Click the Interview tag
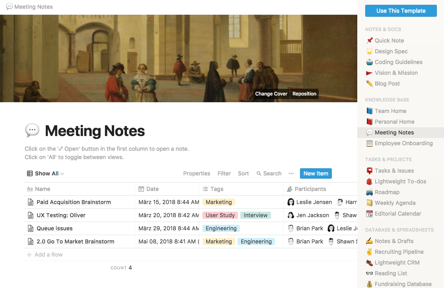 tap(255, 215)
